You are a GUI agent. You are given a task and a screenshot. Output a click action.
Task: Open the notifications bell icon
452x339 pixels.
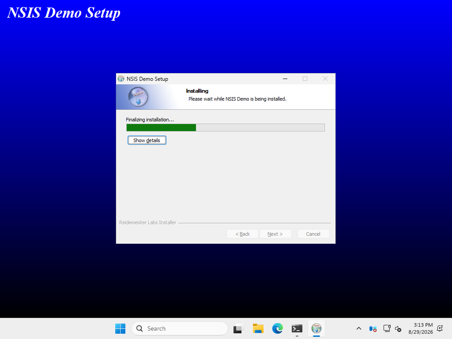(440, 328)
